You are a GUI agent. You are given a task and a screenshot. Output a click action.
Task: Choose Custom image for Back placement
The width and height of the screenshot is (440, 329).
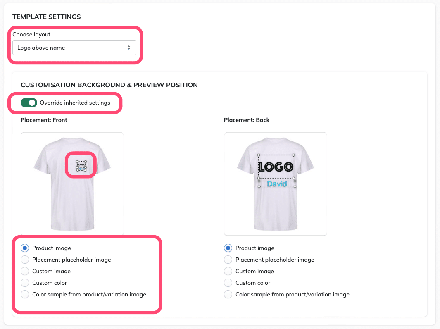(x=228, y=271)
